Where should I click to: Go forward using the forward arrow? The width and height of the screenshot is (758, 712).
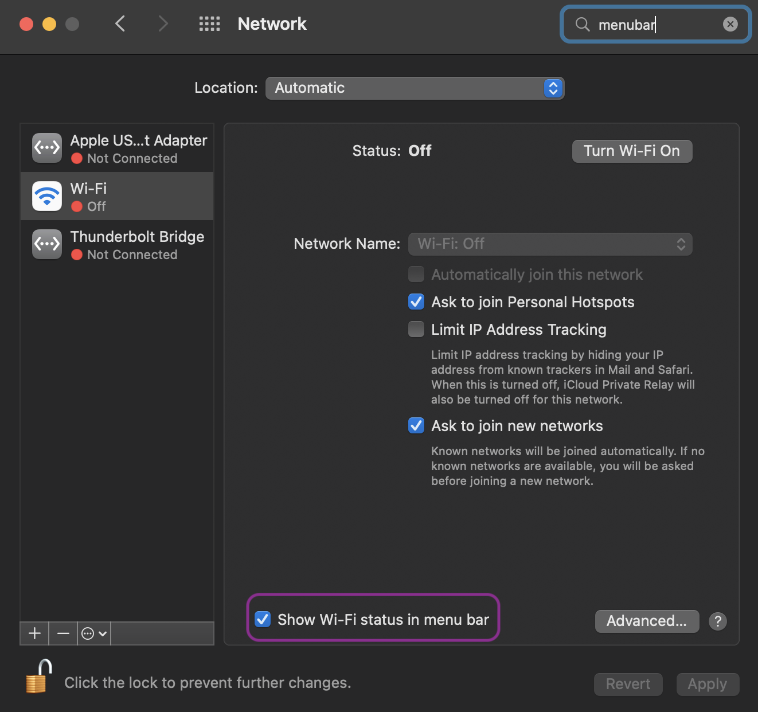tap(163, 24)
